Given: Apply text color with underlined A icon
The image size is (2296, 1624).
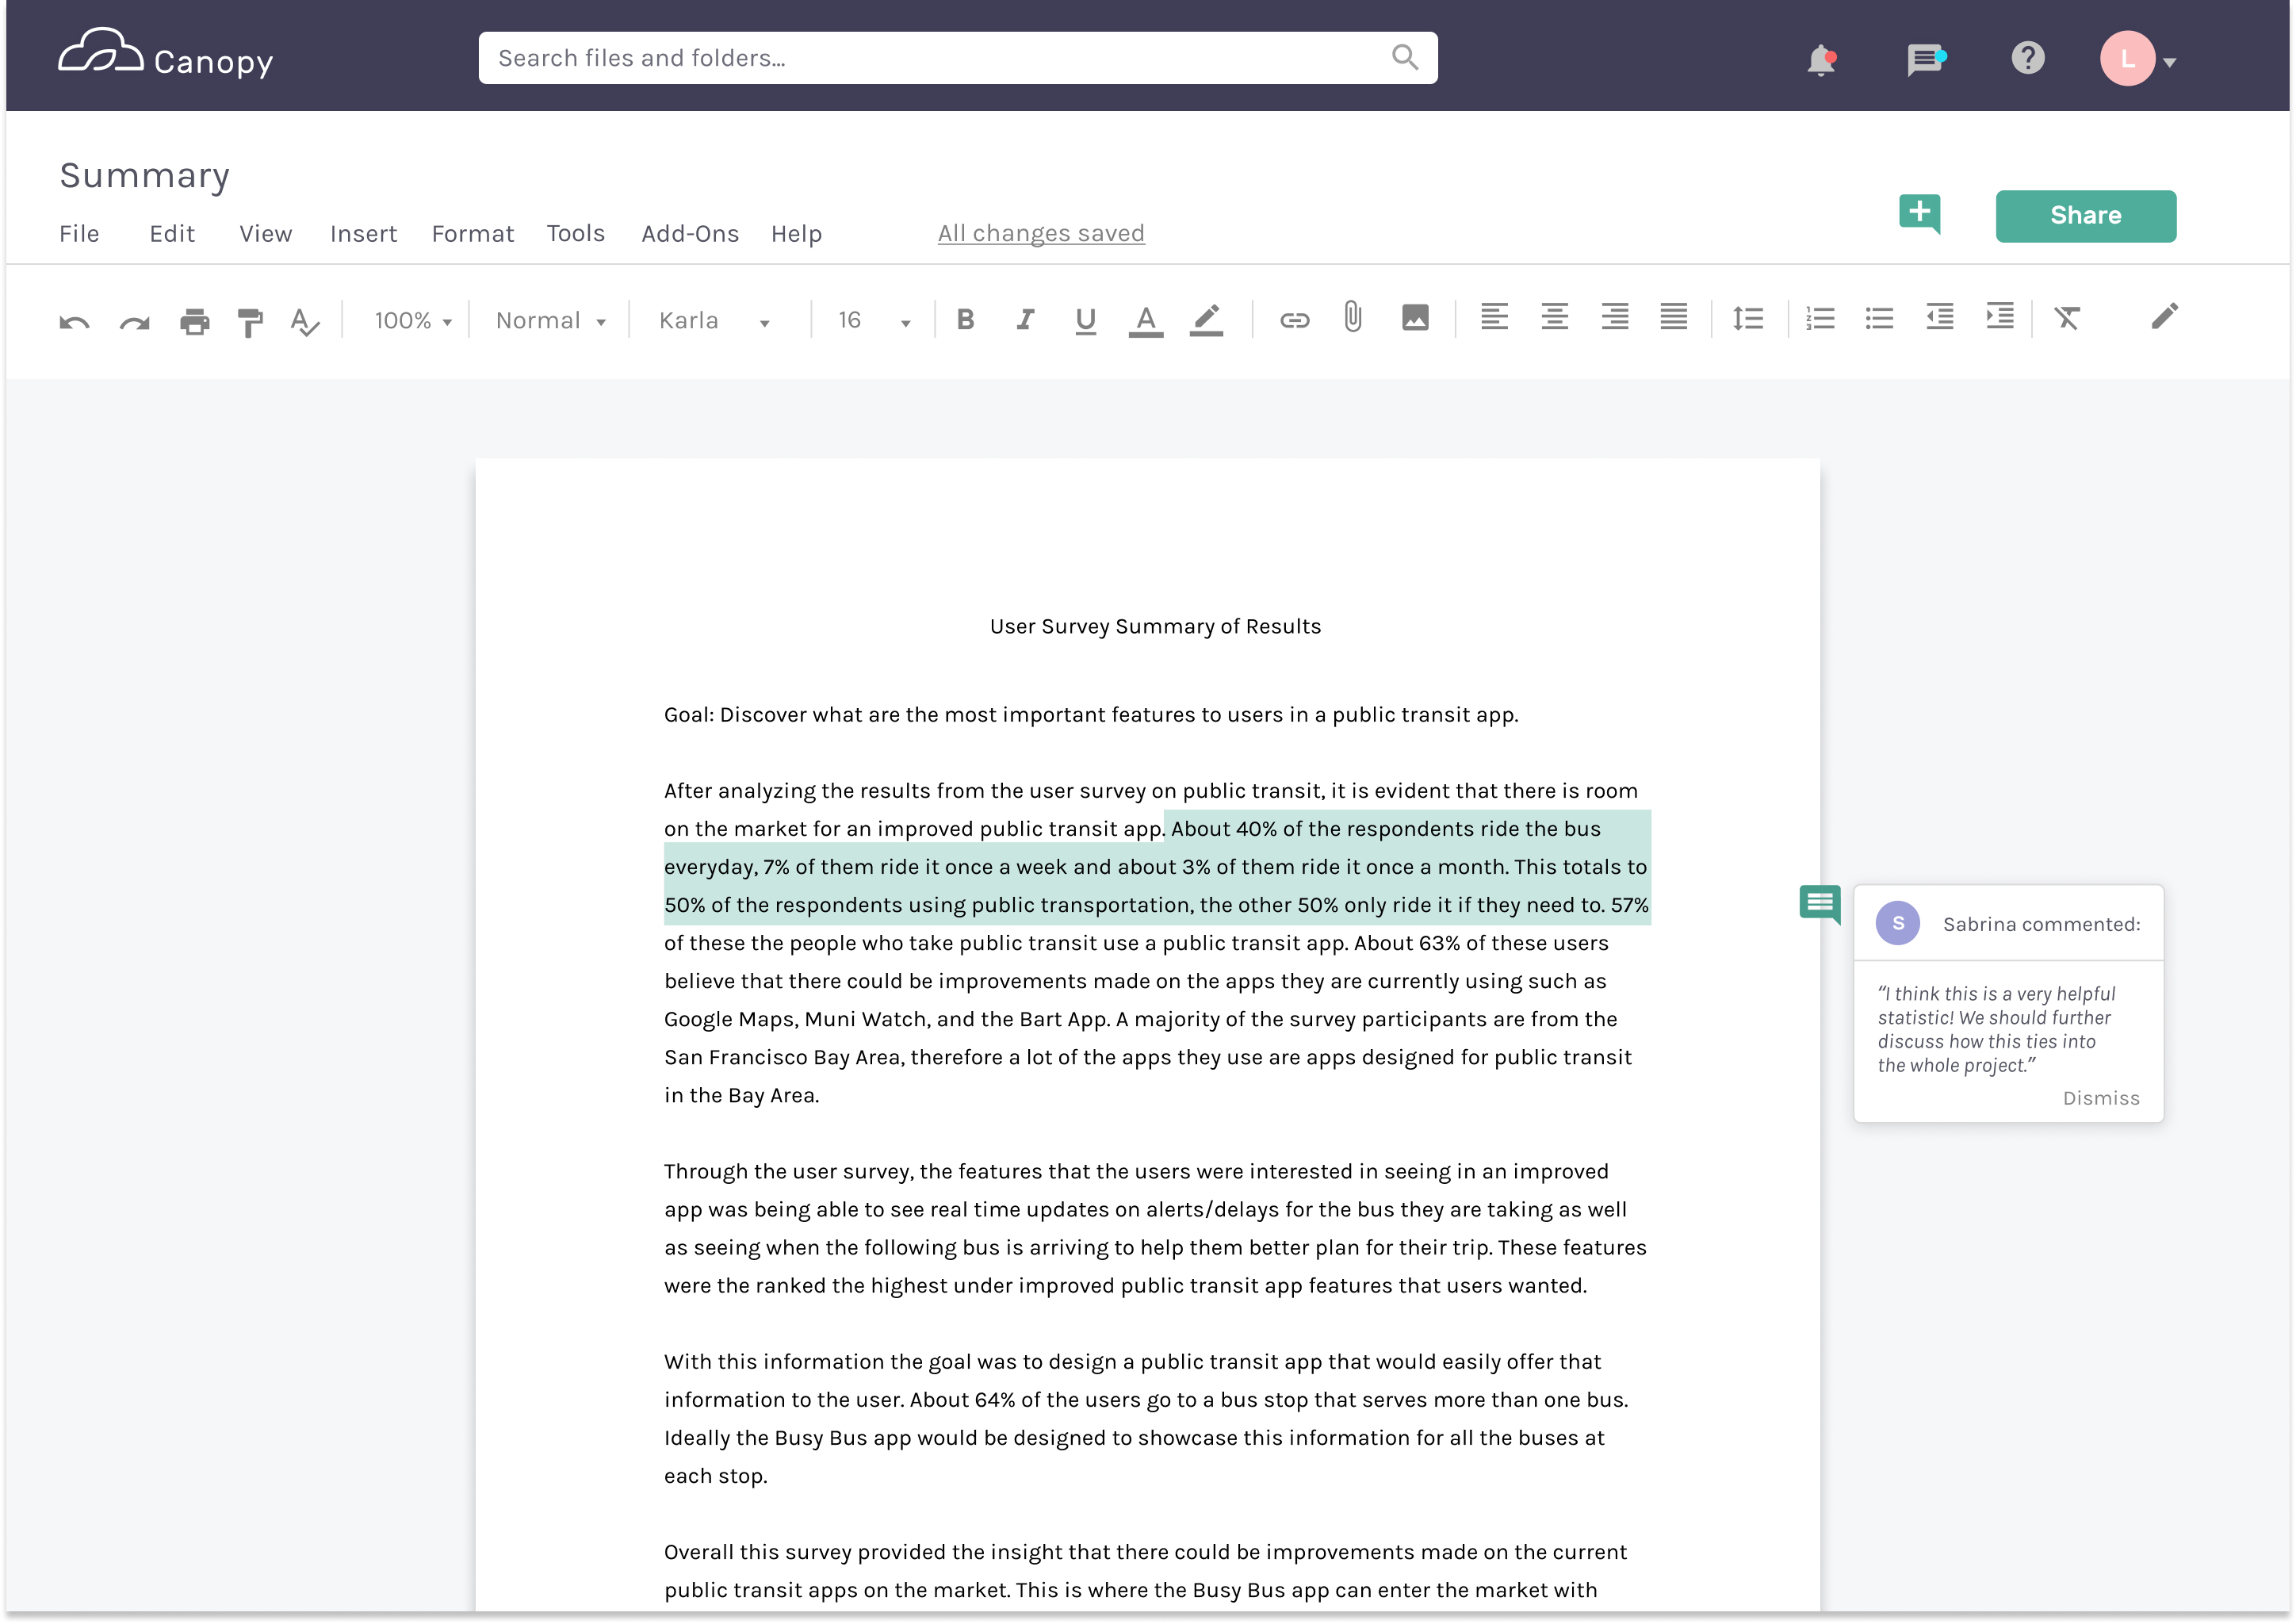Looking at the screenshot, I should coord(1145,321).
